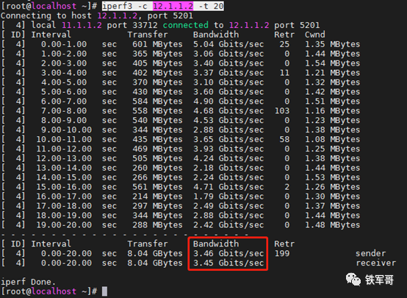Click the highlighted iperf3 command text

coord(163,6)
